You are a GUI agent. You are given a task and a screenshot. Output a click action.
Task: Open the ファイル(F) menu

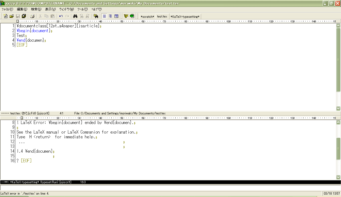point(7,9)
